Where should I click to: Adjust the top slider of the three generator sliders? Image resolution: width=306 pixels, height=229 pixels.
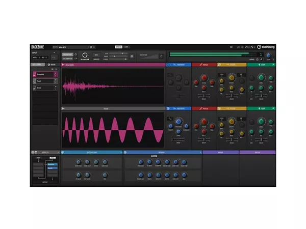[x=118, y=53]
